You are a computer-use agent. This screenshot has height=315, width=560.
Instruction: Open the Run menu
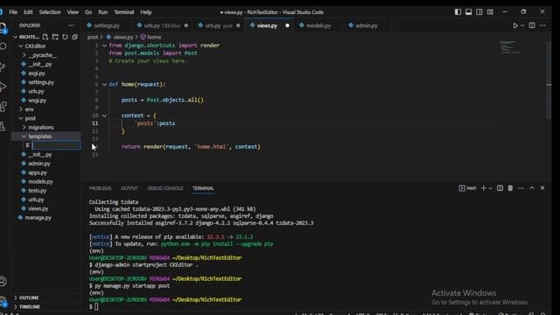[x=103, y=11]
